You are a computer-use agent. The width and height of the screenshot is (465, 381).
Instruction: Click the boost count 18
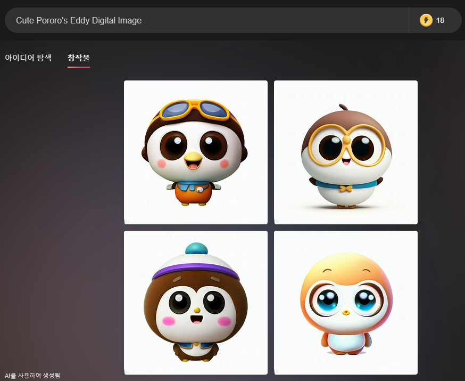[440, 20]
